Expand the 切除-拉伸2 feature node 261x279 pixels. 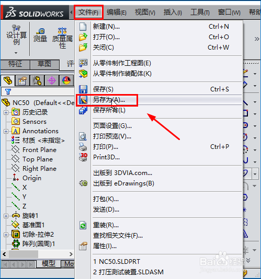pyautogui.click(x=6, y=235)
